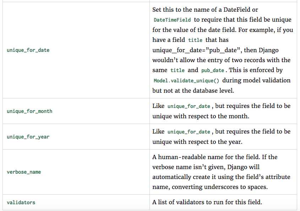Click the verbose_name option name
The height and width of the screenshot is (211, 300).
click(x=24, y=172)
